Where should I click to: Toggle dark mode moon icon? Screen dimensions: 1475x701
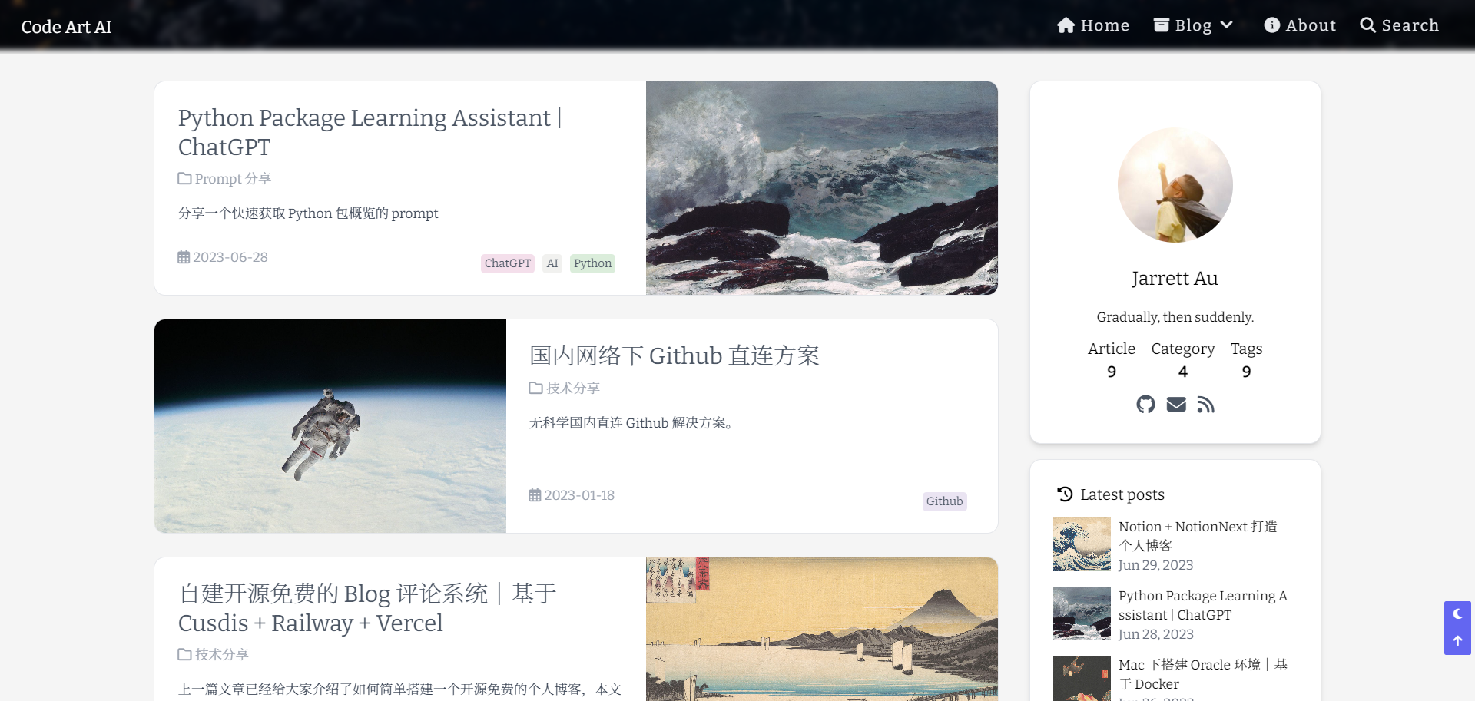pos(1457,614)
